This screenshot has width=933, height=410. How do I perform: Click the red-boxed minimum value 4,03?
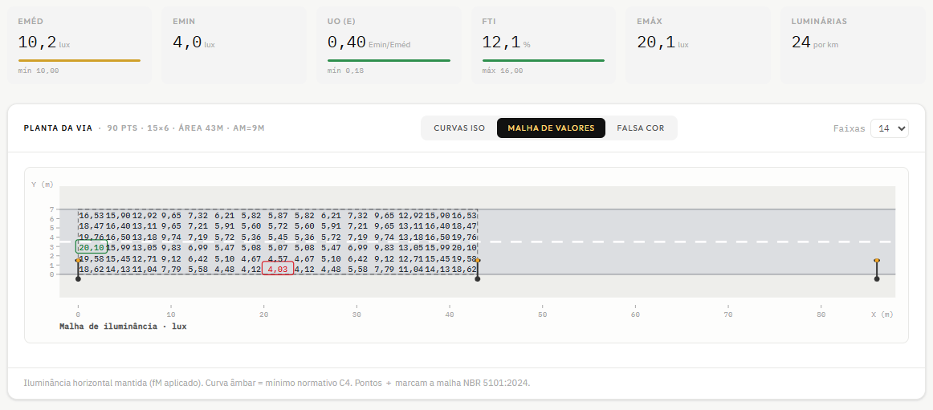click(x=278, y=269)
